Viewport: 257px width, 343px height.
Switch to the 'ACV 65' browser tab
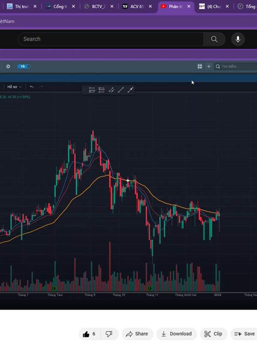click(x=133, y=6)
